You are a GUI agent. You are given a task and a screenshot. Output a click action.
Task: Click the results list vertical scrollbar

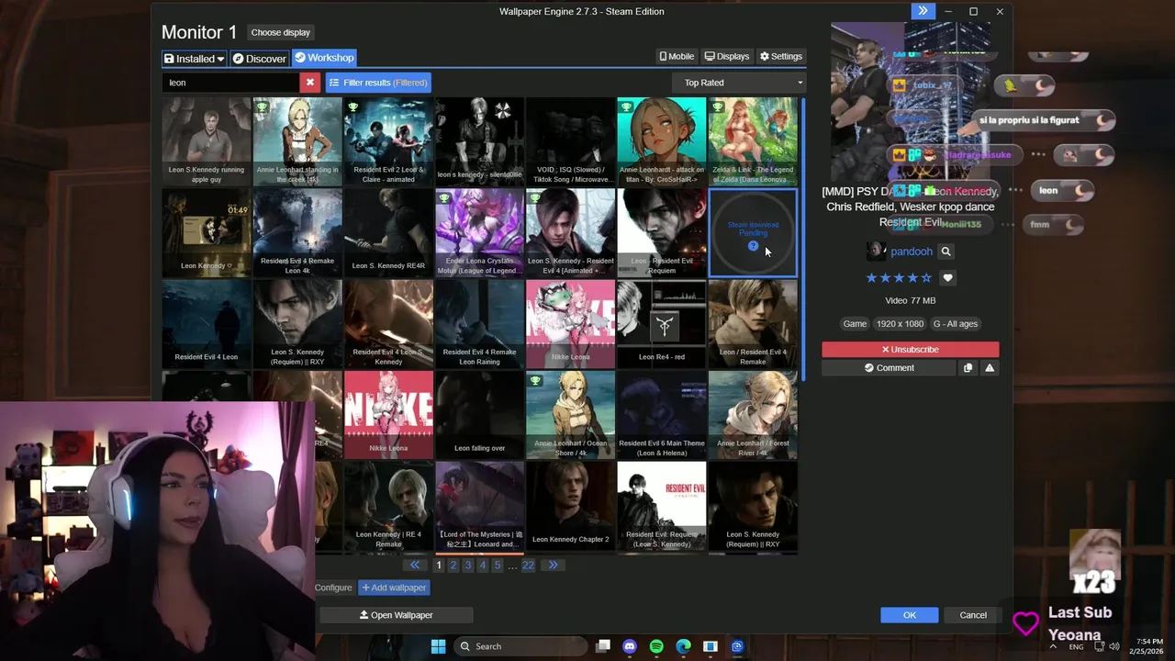pos(803,239)
